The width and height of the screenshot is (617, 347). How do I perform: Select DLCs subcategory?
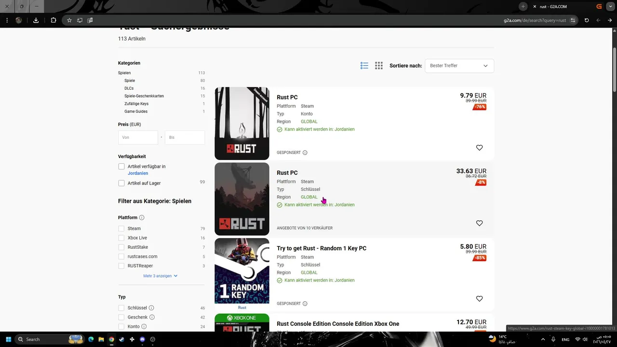(x=129, y=88)
